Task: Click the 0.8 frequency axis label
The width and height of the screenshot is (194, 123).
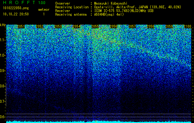Action: pos(2,86)
